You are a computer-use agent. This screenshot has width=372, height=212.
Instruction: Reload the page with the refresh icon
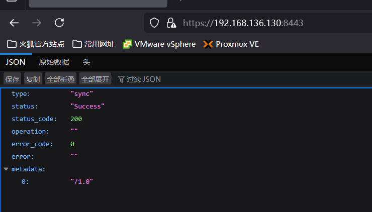point(59,23)
